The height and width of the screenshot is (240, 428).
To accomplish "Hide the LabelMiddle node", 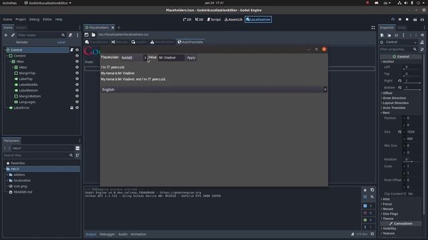I will coord(78,85).
